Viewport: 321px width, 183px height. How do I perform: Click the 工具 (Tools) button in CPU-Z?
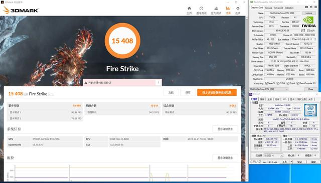(284, 162)
